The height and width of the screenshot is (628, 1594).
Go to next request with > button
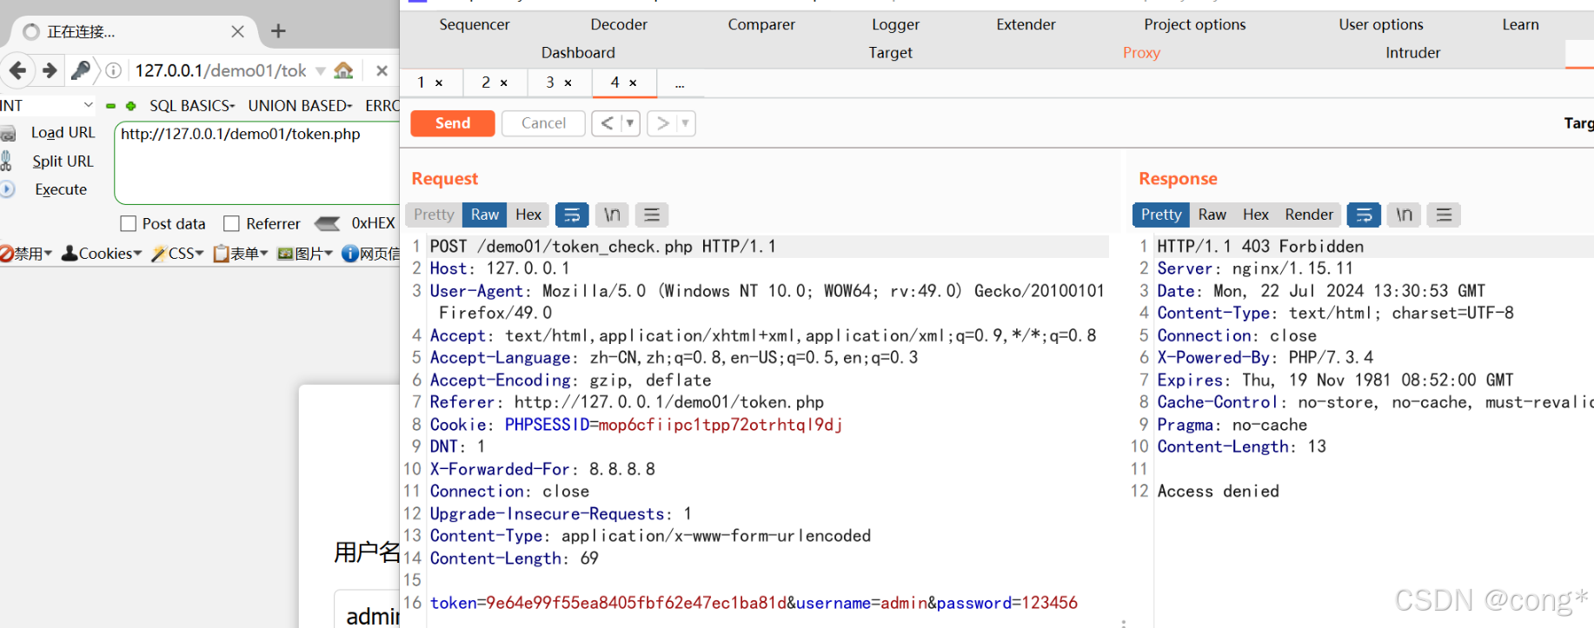pyautogui.click(x=662, y=123)
